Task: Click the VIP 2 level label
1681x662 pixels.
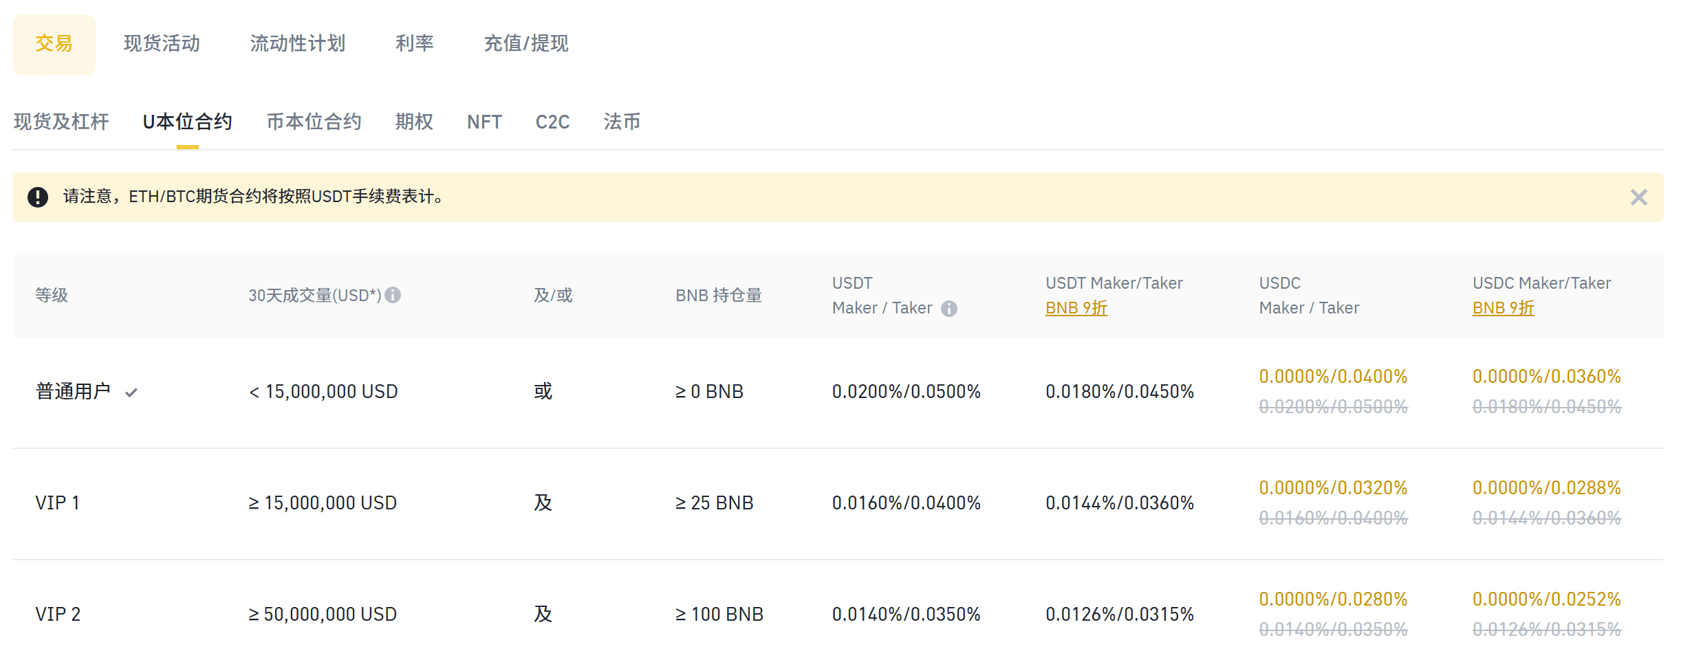Action: pos(58,615)
